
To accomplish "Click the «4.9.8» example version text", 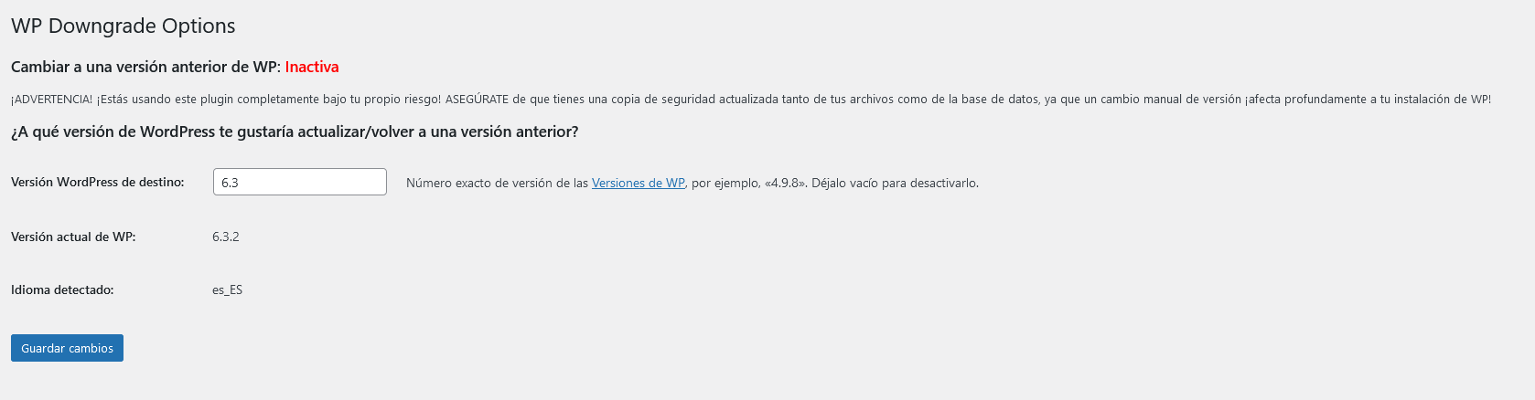I will point(786,183).
